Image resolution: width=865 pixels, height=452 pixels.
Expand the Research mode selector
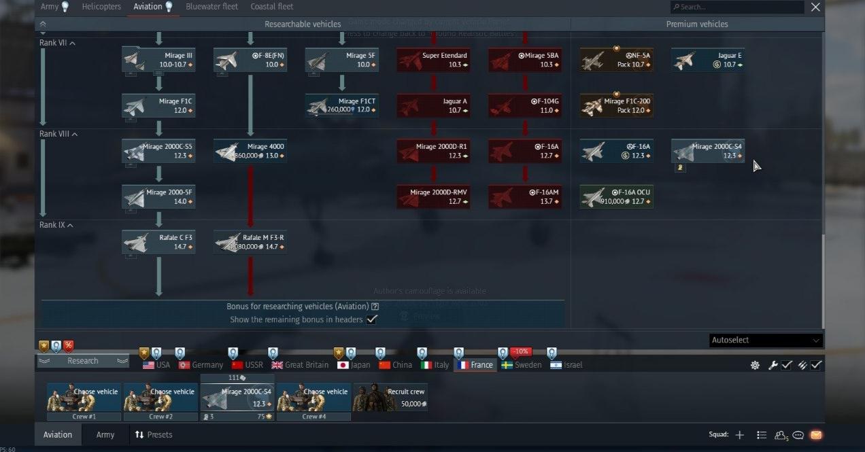83,361
